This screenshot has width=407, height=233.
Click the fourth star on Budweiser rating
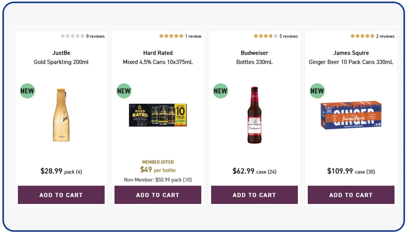tap(271, 36)
